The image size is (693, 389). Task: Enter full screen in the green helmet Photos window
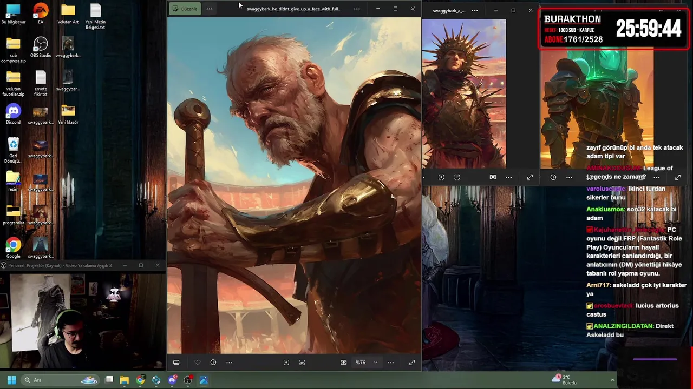(678, 177)
